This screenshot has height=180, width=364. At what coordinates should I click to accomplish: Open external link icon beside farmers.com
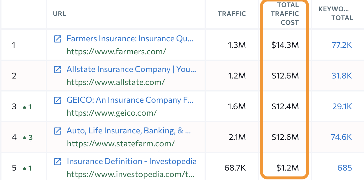click(58, 39)
